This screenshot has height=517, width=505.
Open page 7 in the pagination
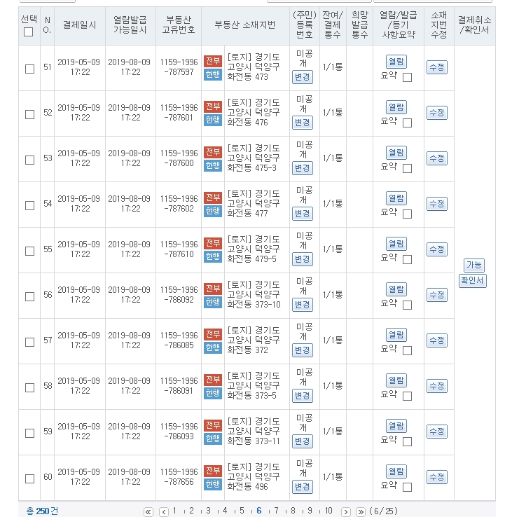pos(276,511)
